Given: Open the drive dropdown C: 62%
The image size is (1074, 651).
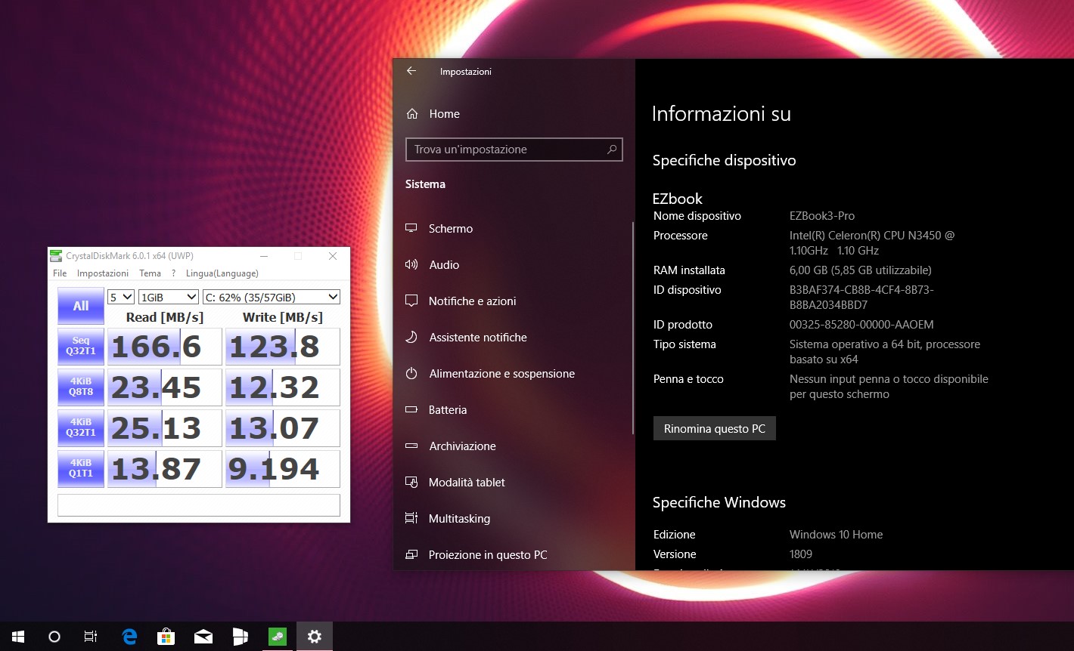Looking at the screenshot, I should tap(271, 297).
